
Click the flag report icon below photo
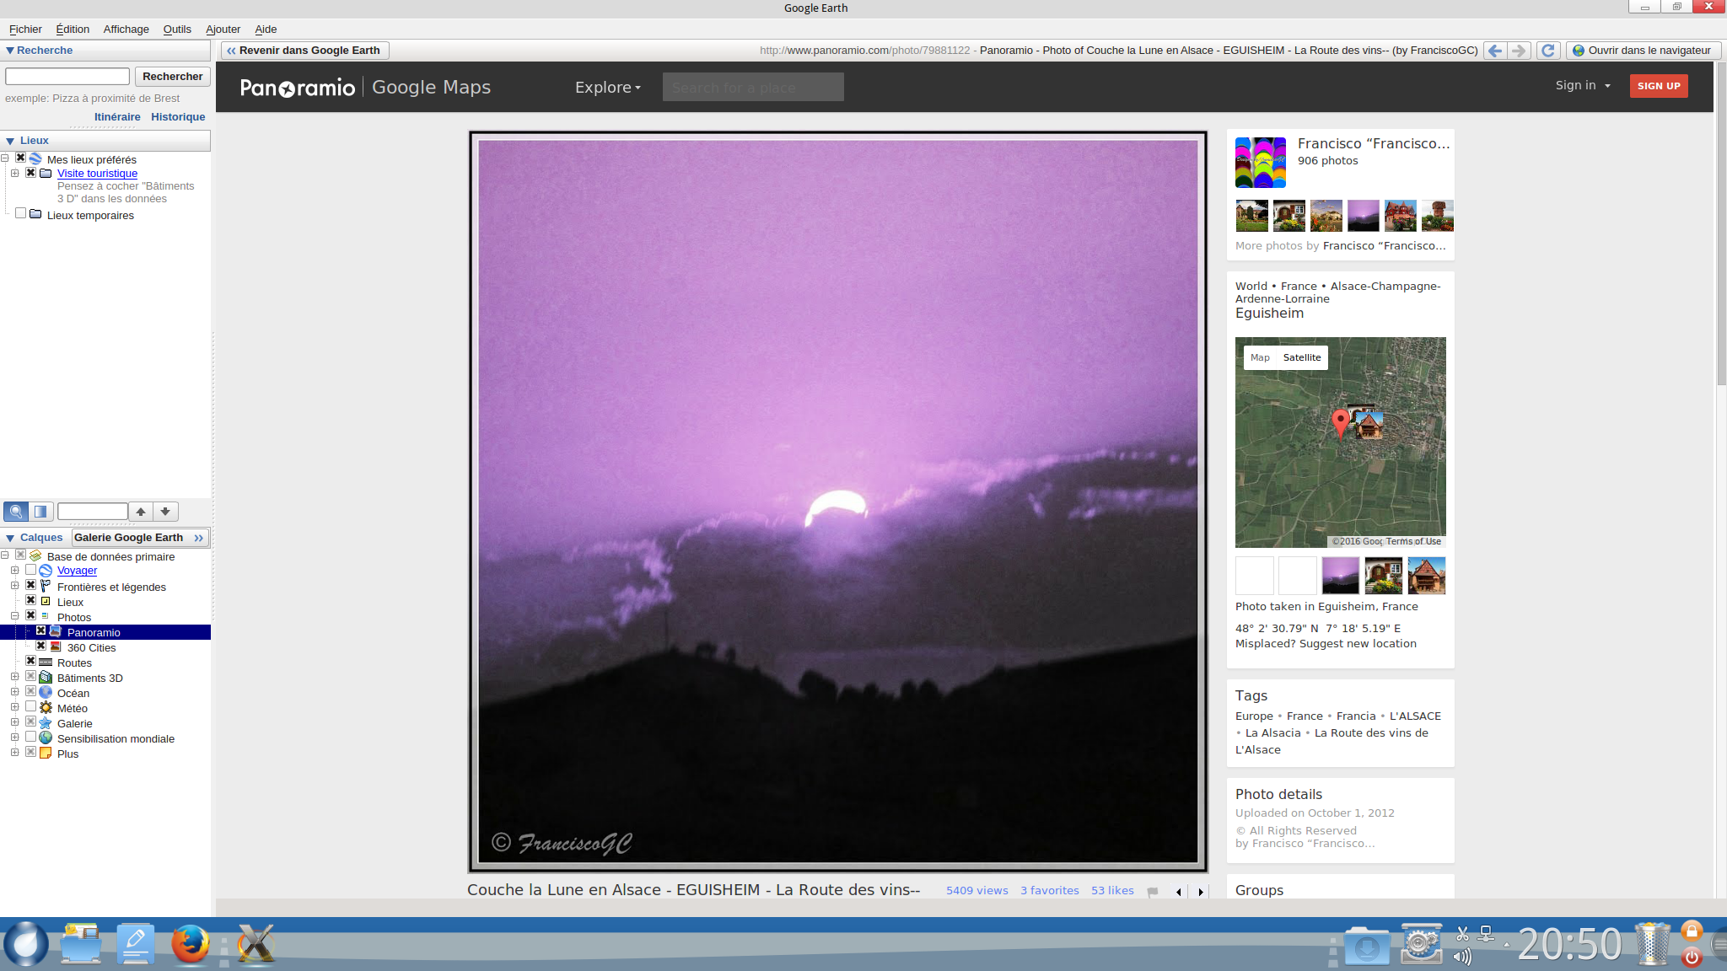tap(1153, 892)
